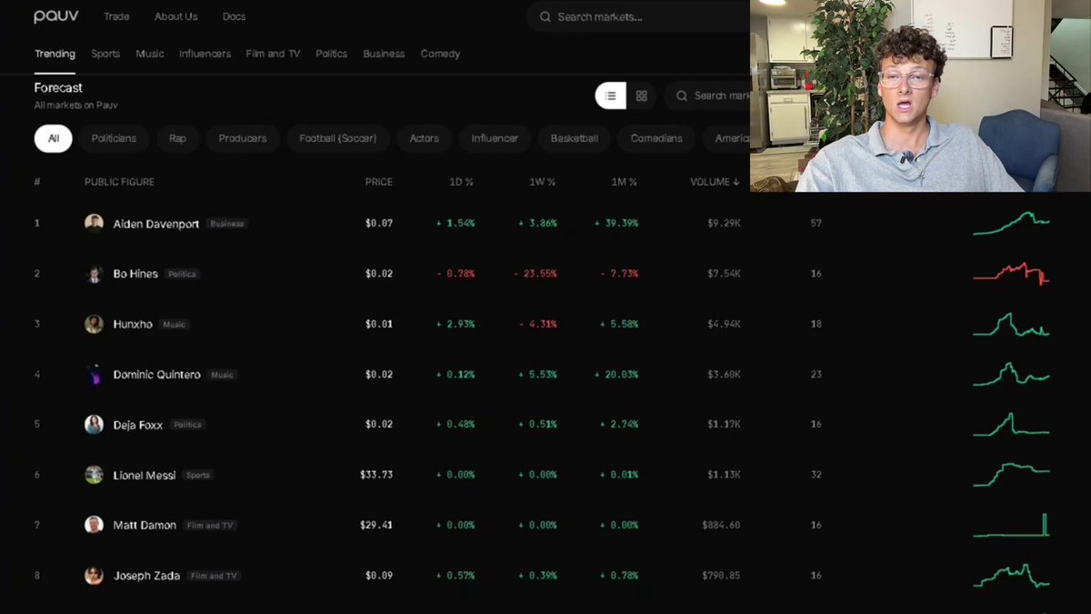1091x614 pixels.
Task: Select the Sports tab
Action: pos(105,54)
